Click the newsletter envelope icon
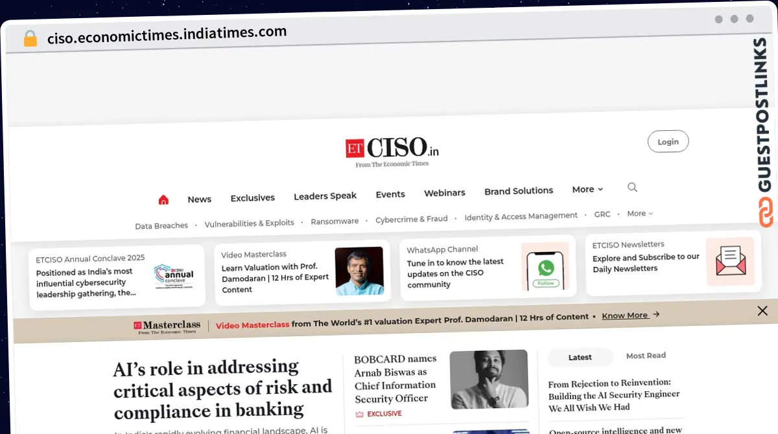This screenshot has width=778, height=434. (731, 262)
